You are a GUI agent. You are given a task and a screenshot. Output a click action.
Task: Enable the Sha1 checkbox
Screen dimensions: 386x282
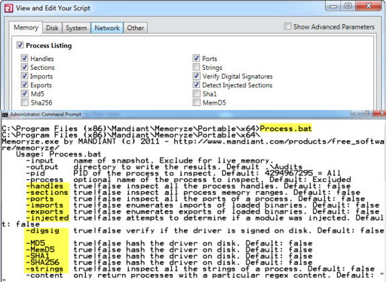[196, 93]
